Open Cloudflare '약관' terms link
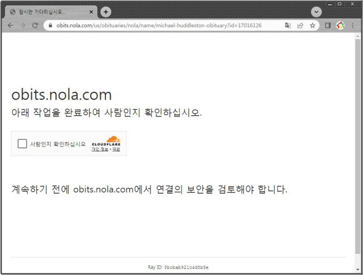Image resolution: width=363 pixels, height=275 pixels. [x=116, y=150]
